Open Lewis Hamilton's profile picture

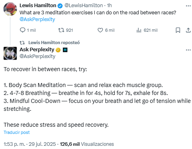point(10,9)
